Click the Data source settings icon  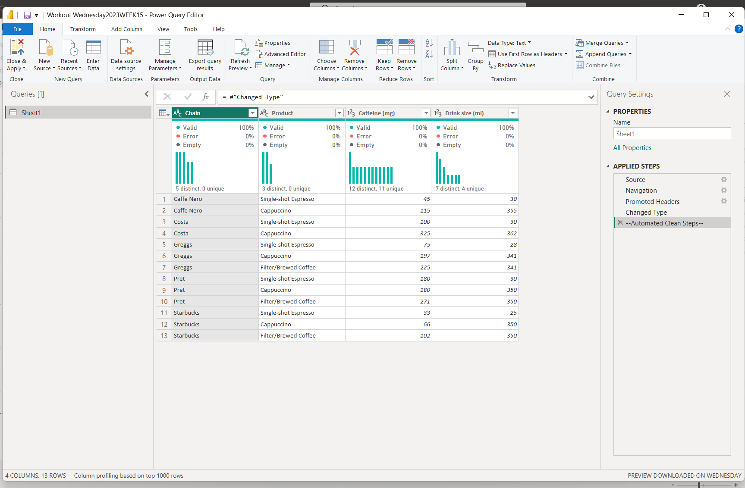tap(126, 47)
